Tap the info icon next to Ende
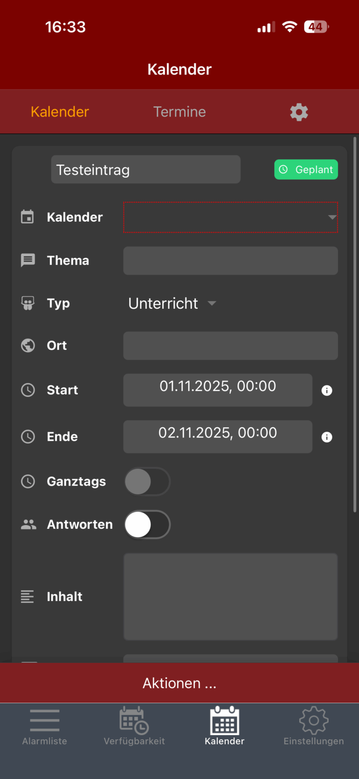359x779 pixels. coord(327,437)
